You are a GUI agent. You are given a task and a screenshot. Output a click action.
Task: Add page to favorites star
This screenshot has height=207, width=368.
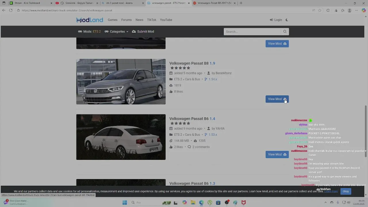[320, 10]
